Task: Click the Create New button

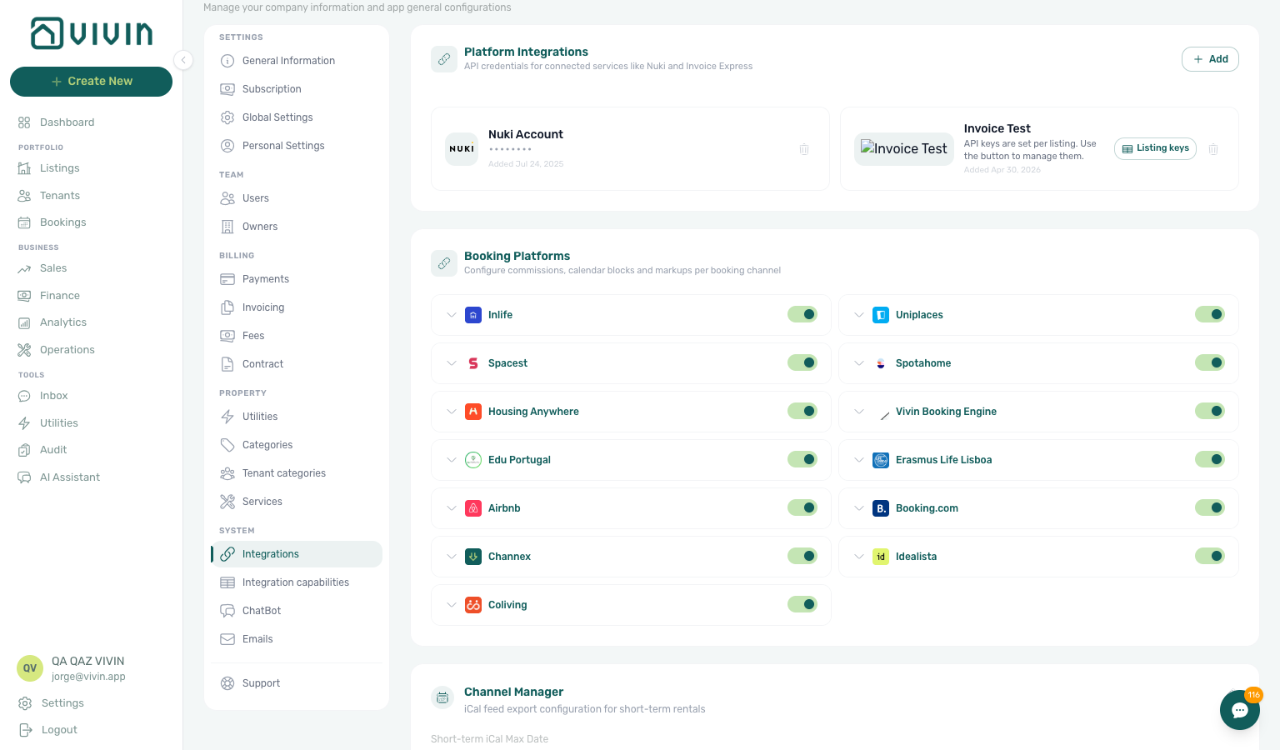Action: (x=91, y=82)
